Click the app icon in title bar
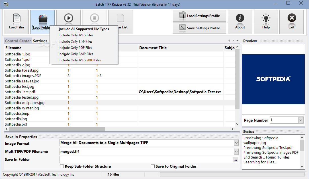The height and width of the screenshot is (179, 309). click(x=6, y=4)
